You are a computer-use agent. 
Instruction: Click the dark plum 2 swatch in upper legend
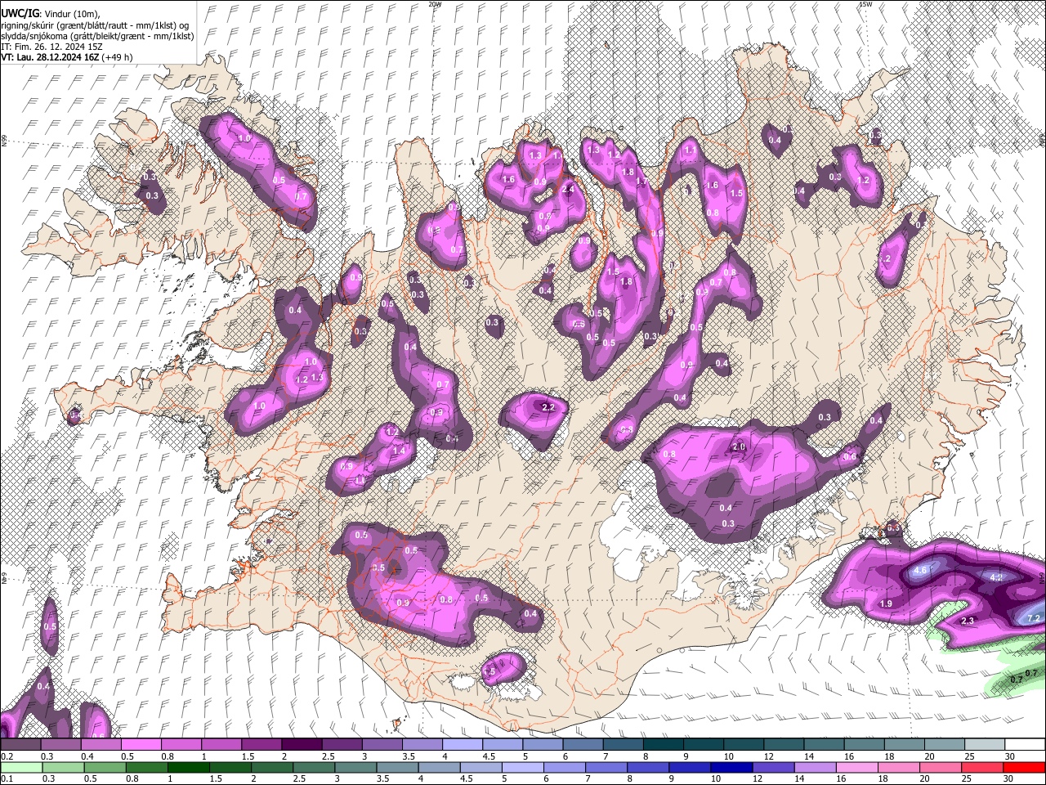click(x=302, y=745)
